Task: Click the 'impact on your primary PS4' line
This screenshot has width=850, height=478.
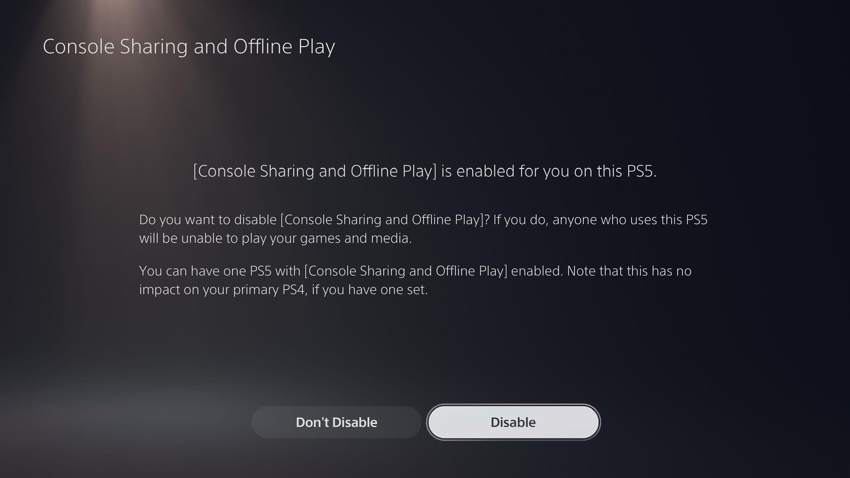Action: click(x=283, y=290)
